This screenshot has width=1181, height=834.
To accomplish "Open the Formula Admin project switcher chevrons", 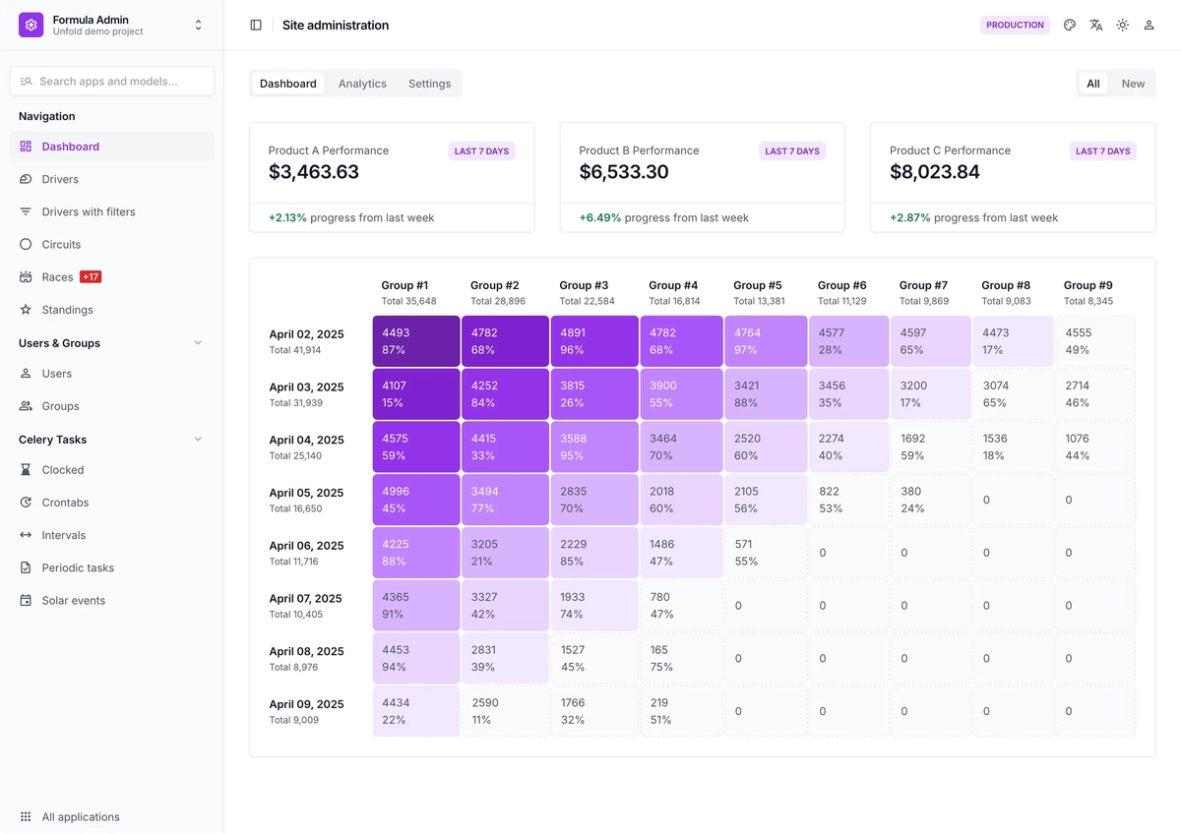I will 199,26.
